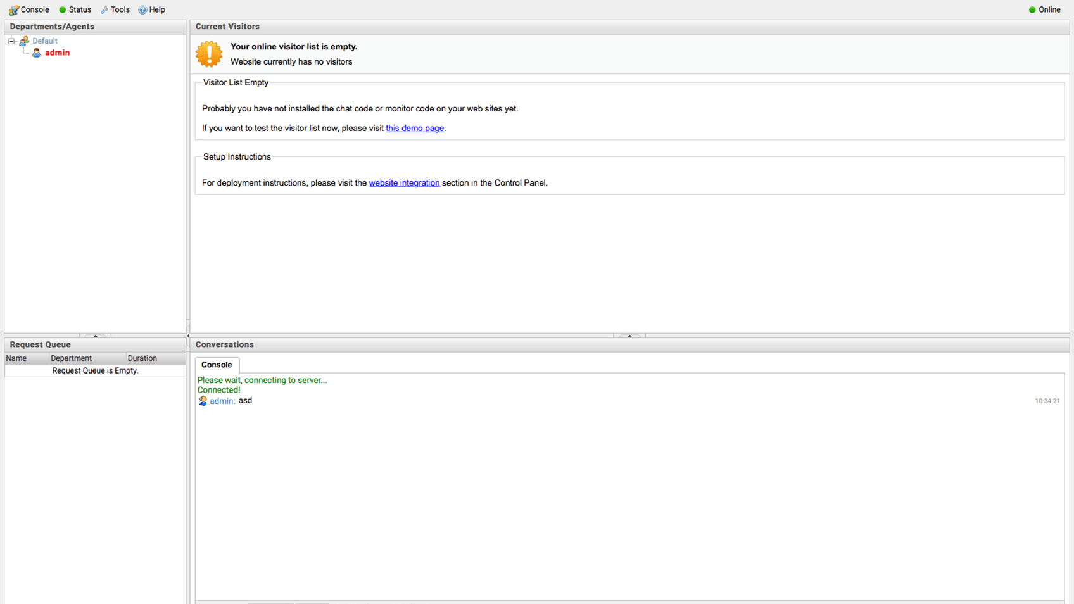Click 'Your online visitor list is empty.' heading
Image resolution: width=1074 pixels, height=604 pixels.
coord(294,47)
